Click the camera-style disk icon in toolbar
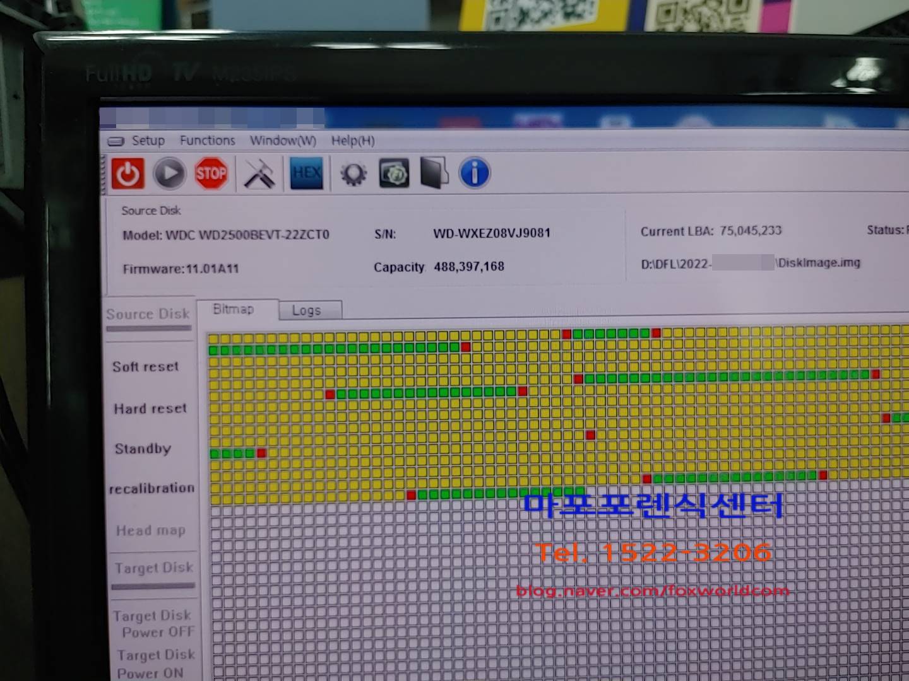This screenshot has height=681, width=909. [394, 173]
